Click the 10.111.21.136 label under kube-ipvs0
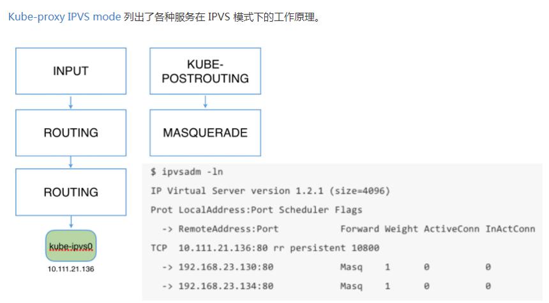The image size is (549, 303). (71, 269)
